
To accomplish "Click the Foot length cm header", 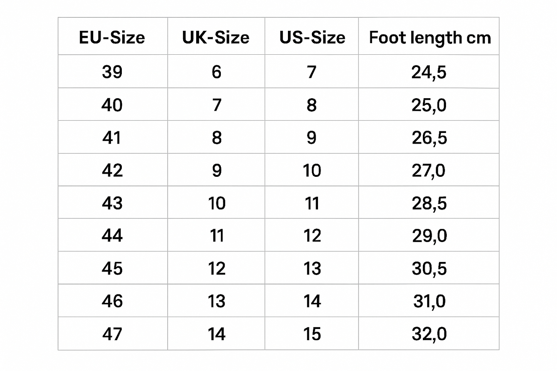I will (x=429, y=38).
